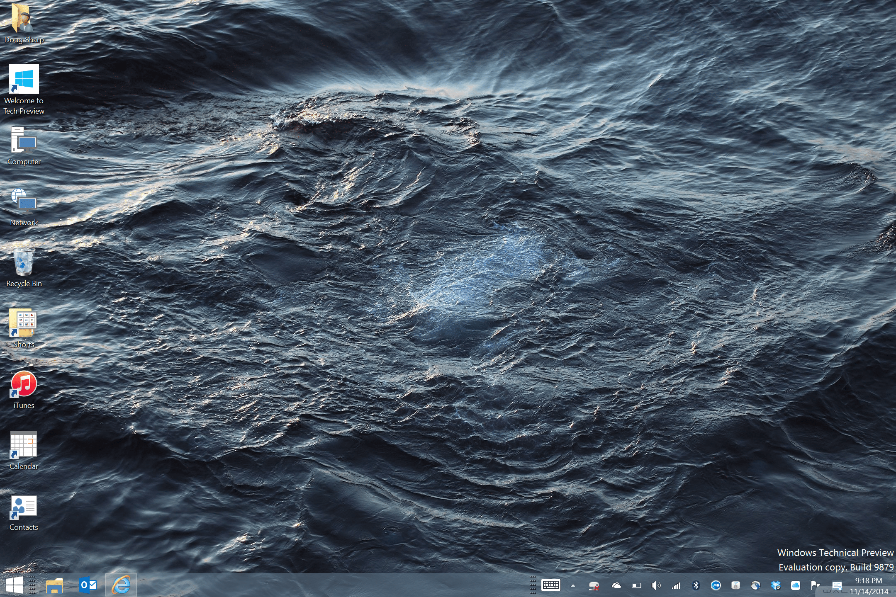The image size is (896, 597).
Task: Click the iCloud tray icon
Action: [795, 585]
